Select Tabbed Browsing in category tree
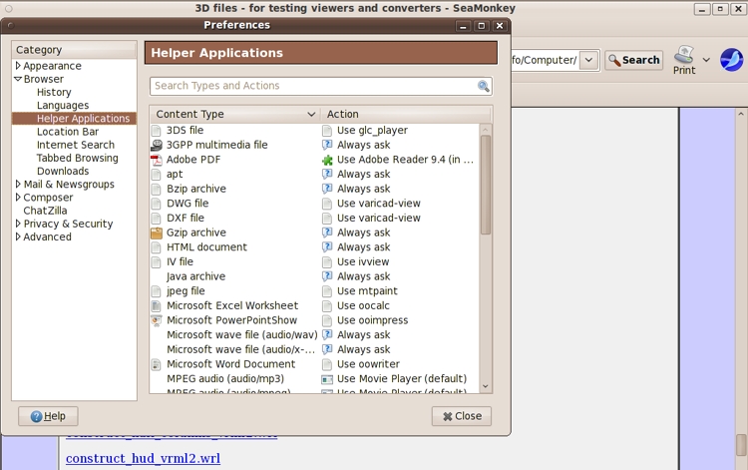748x470 pixels. click(77, 158)
